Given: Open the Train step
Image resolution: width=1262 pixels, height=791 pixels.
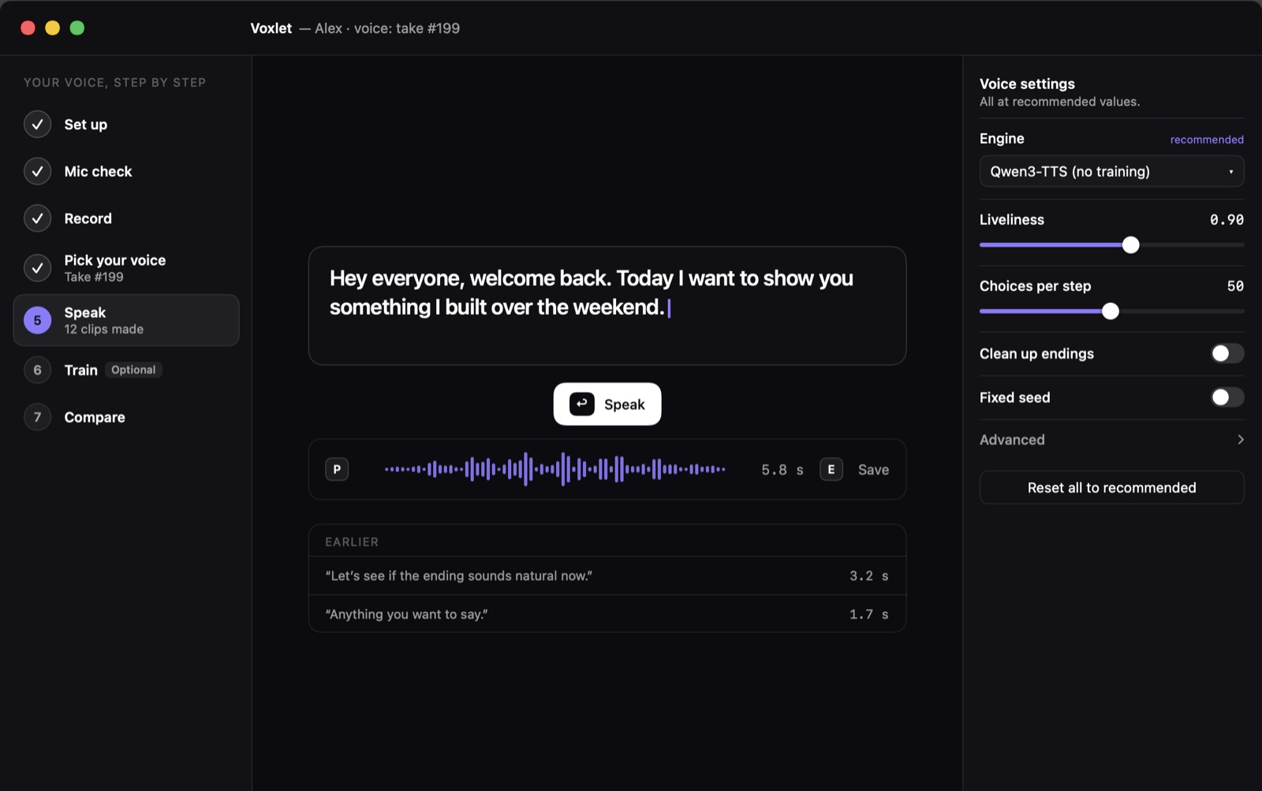Looking at the screenshot, I should (x=126, y=370).
